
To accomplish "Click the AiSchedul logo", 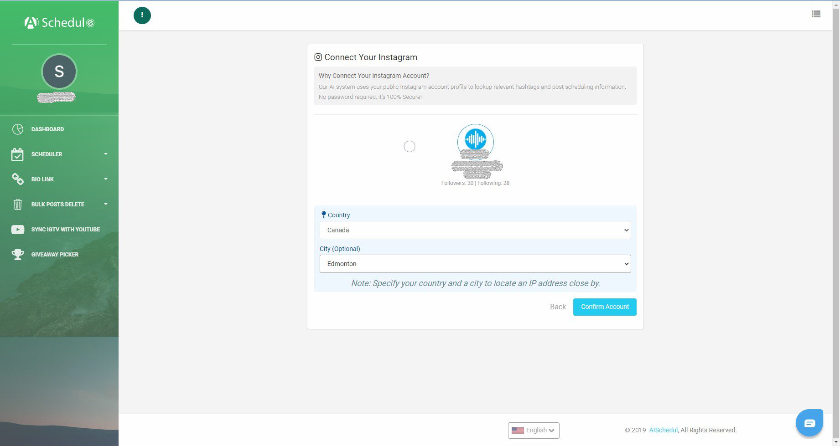I will (x=59, y=22).
